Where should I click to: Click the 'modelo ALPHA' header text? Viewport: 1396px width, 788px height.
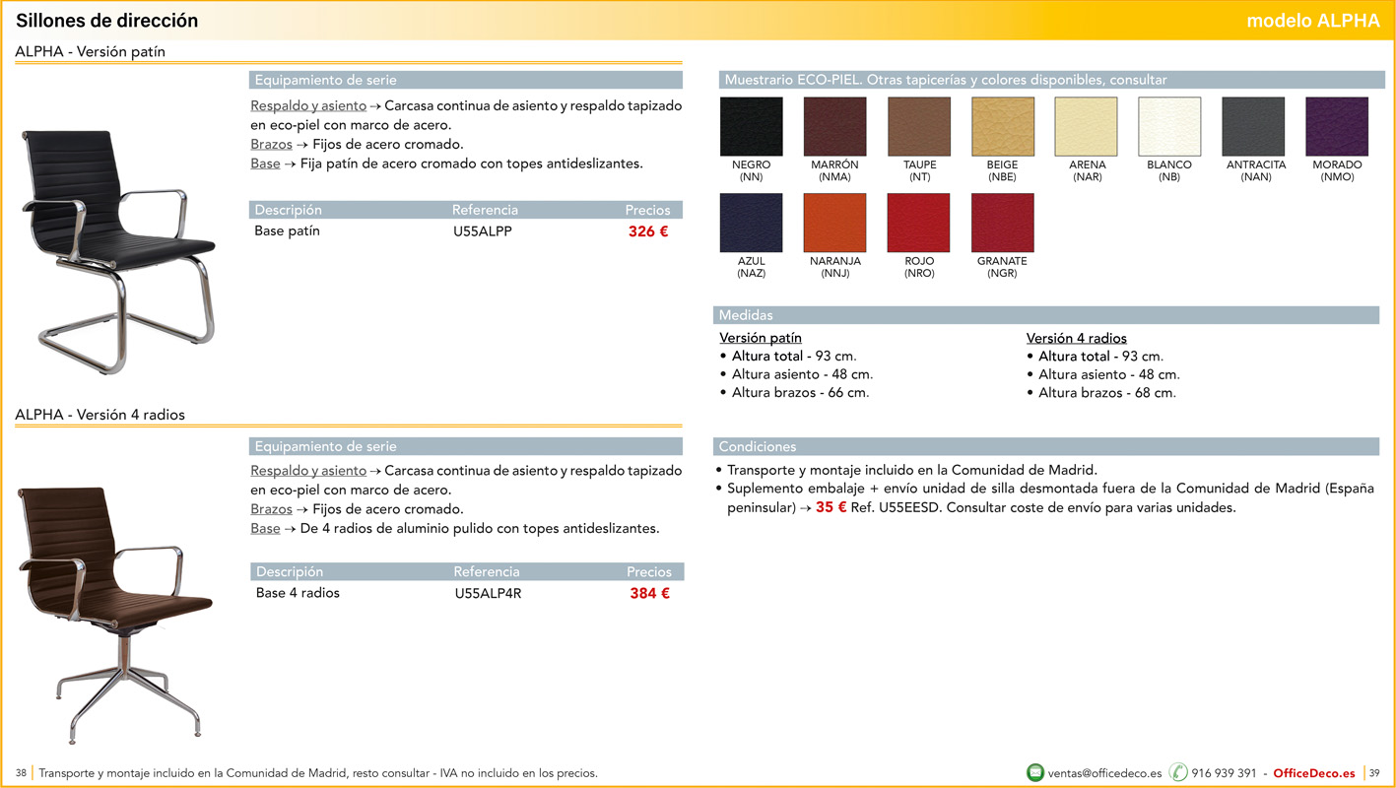[x=1313, y=21]
